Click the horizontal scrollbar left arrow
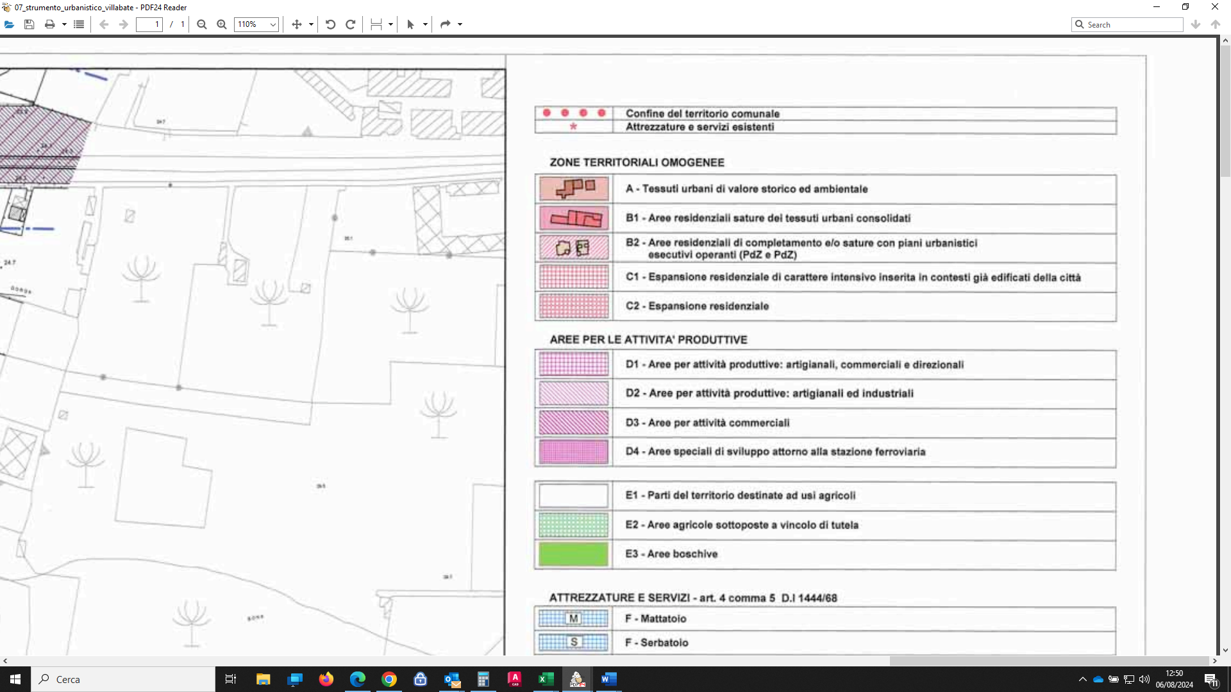The height and width of the screenshot is (692, 1231). click(5, 661)
